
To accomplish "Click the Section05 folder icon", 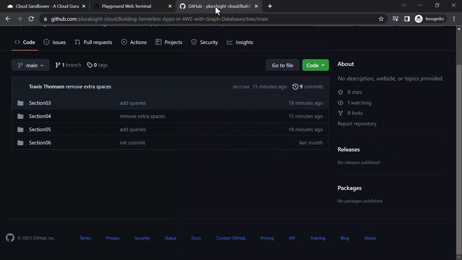I will (x=20, y=129).
